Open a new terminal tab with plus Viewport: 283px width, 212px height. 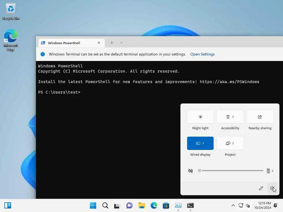[x=112, y=43]
